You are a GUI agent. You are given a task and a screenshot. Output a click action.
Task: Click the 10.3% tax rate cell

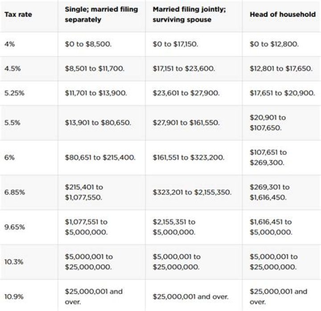(x=13, y=262)
